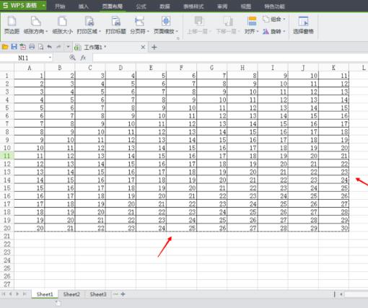Click the formula bar input field
This screenshot has height=308, width=368.
(229, 58)
